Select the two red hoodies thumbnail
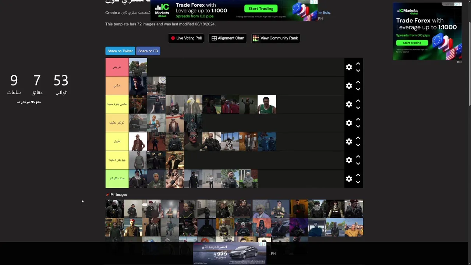 click(x=230, y=104)
